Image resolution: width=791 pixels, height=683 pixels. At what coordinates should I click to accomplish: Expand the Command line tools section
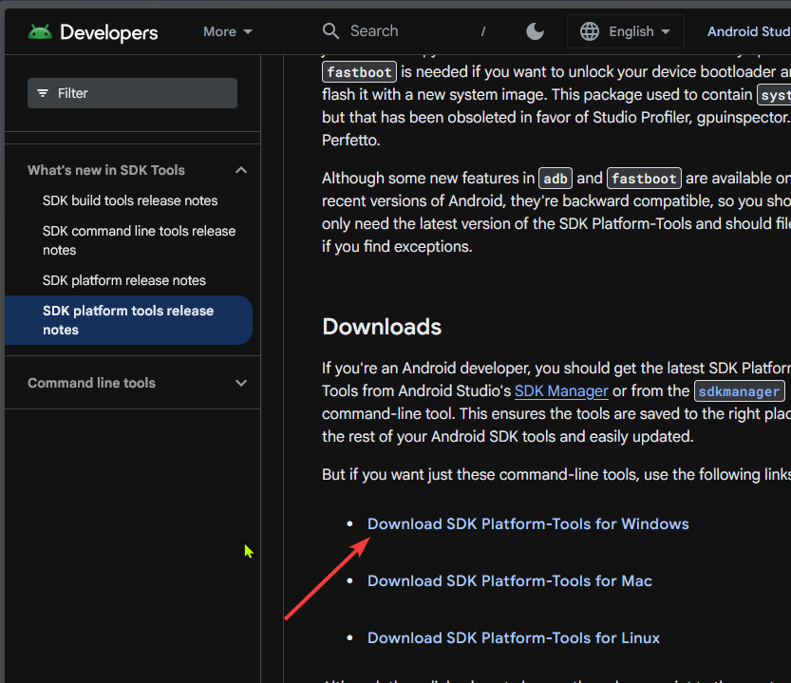[x=241, y=383]
